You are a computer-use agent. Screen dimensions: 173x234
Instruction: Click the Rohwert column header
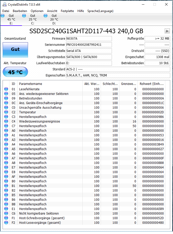click(x=152, y=84)
